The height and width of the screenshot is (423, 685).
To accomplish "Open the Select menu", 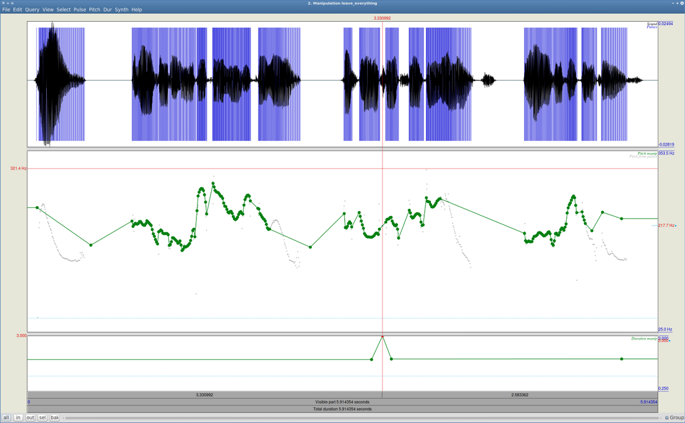I will click(x=63, y=10).
